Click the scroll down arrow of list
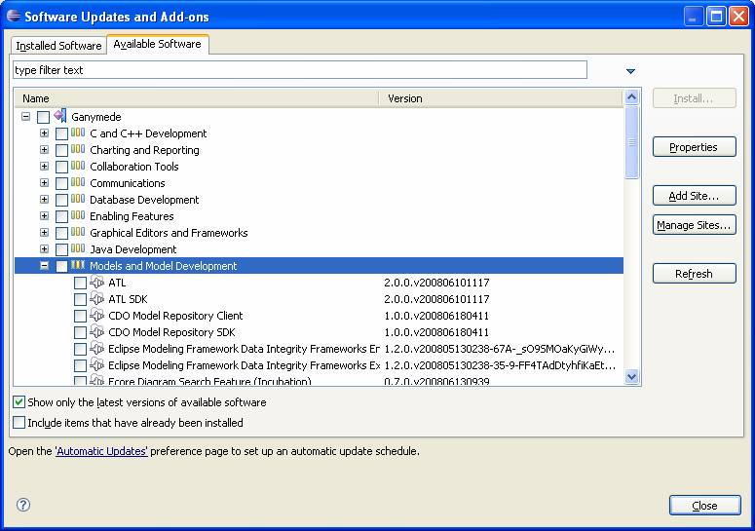755x531 pixels. click(631, 376)
